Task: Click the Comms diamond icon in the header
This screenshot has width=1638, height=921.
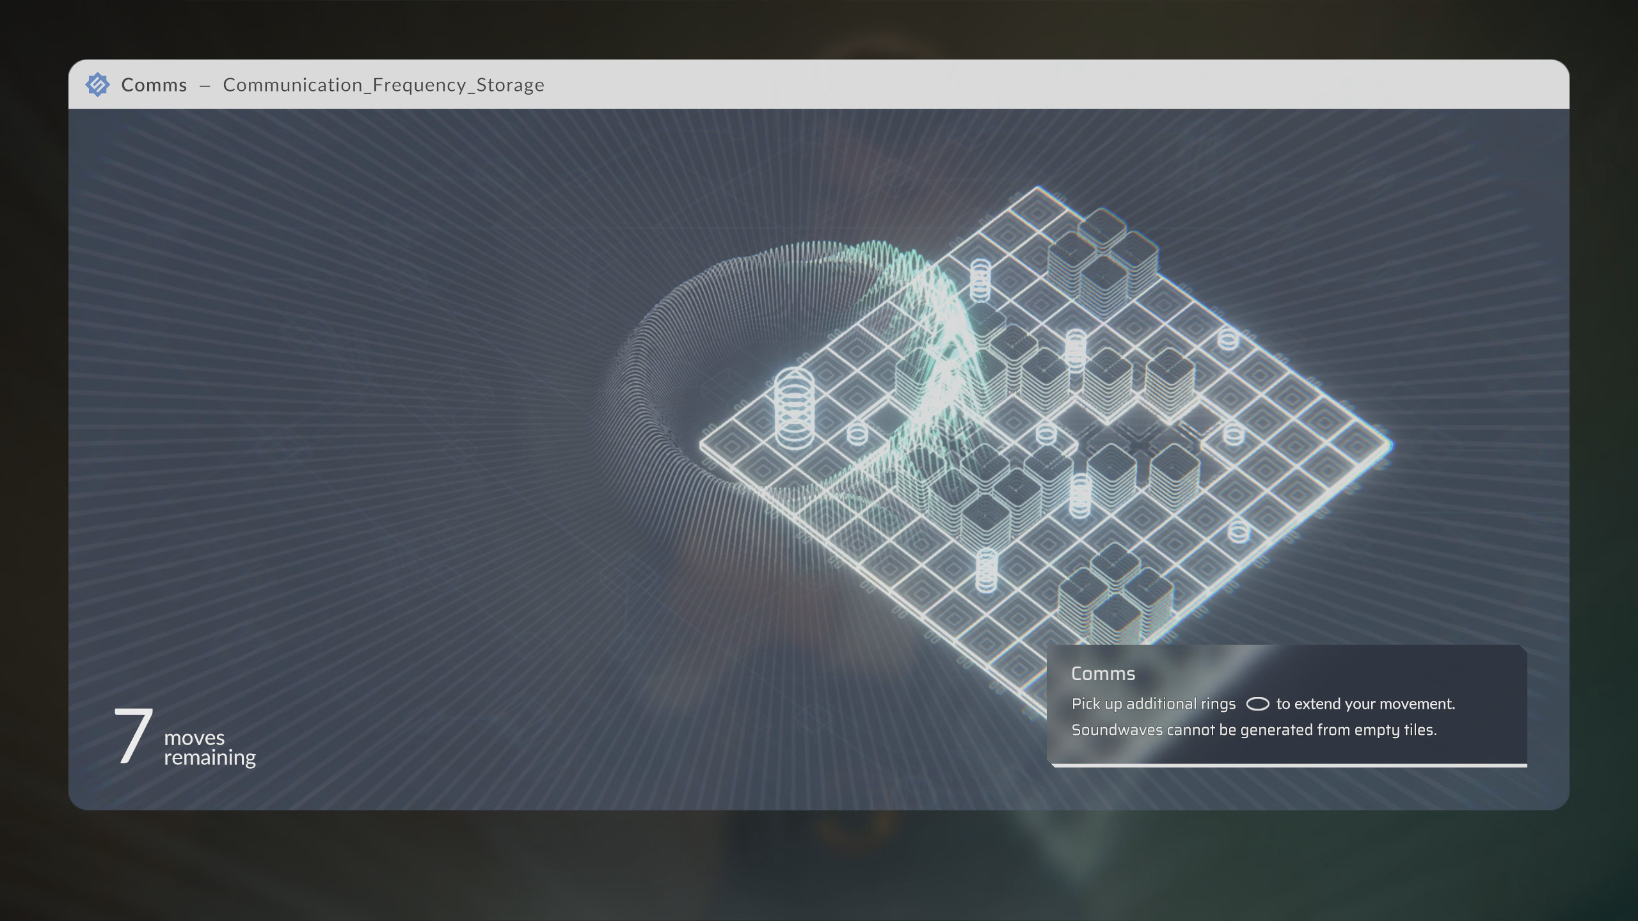Action: pyautogui.click(x=97, y=84)
